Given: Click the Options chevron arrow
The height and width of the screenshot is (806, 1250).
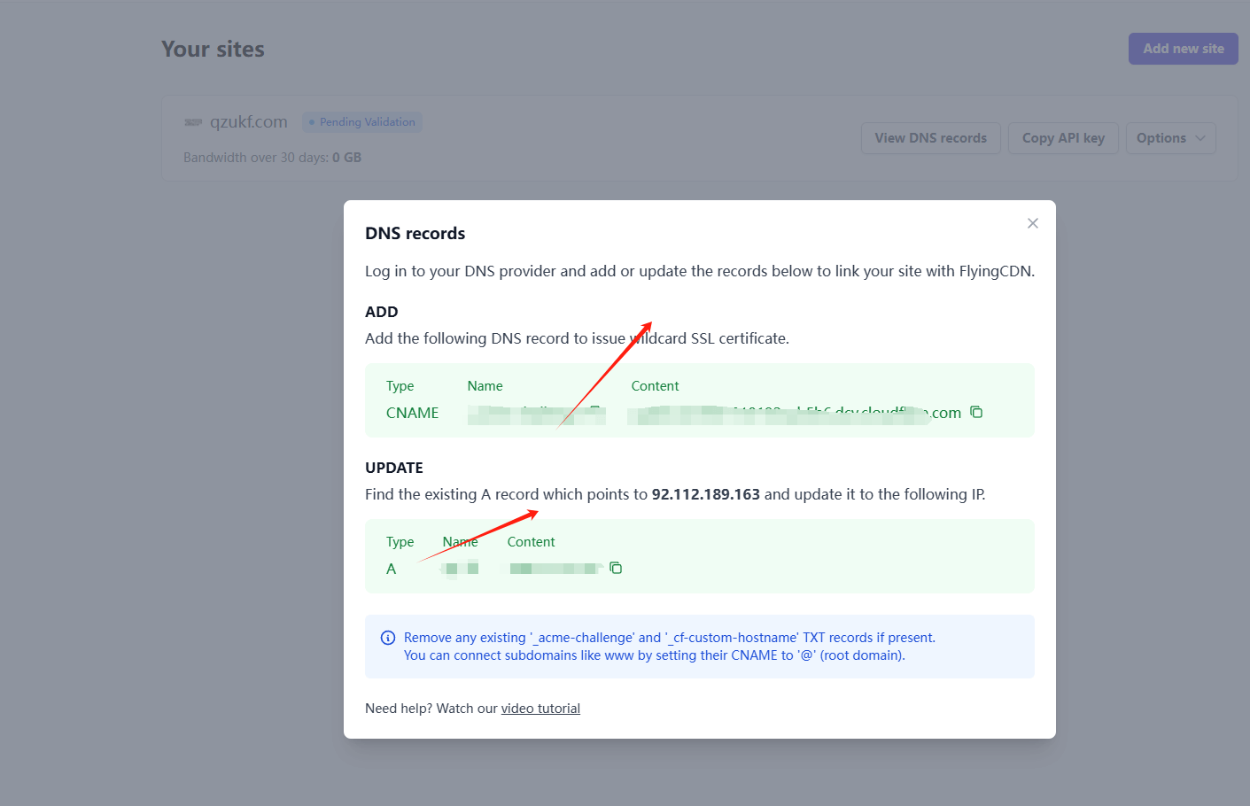Looking at the screenshot, I should (1200, 138).
